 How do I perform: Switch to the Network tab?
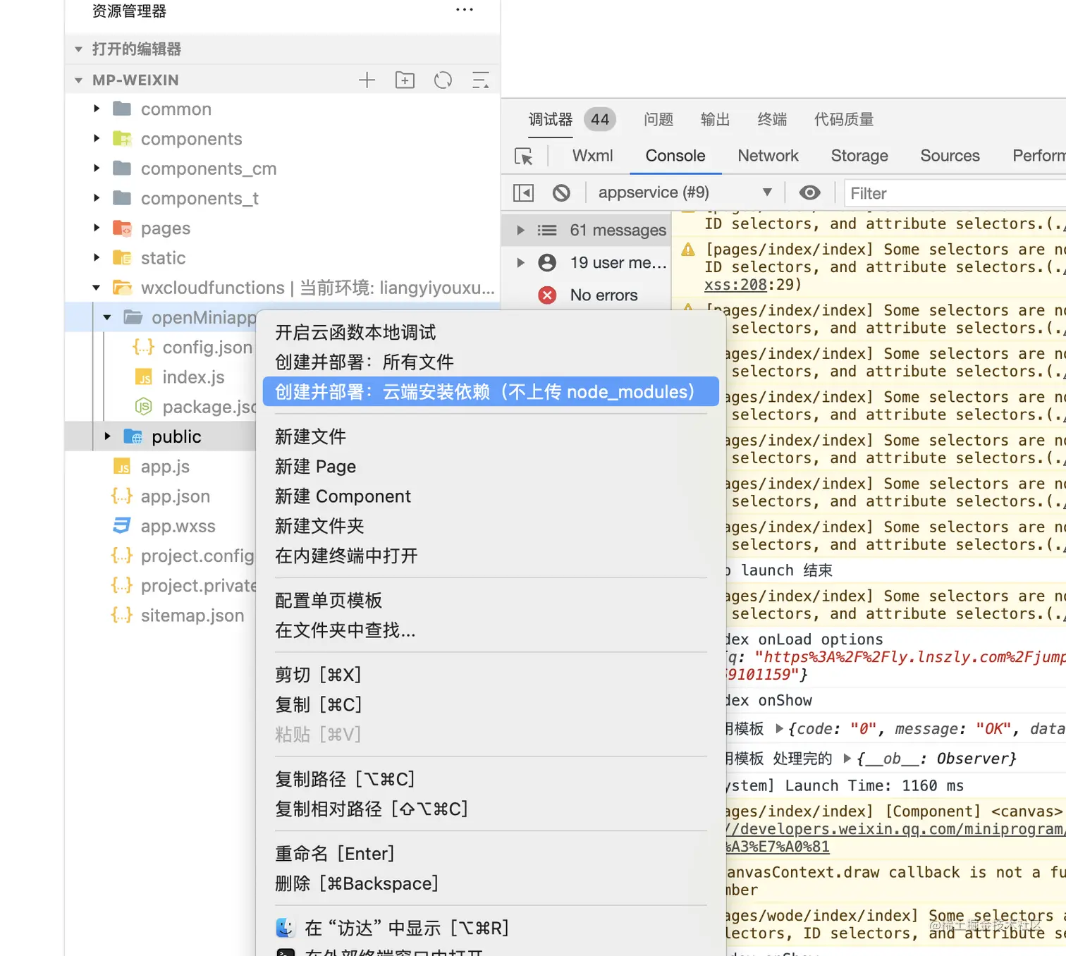coord(768,156)
